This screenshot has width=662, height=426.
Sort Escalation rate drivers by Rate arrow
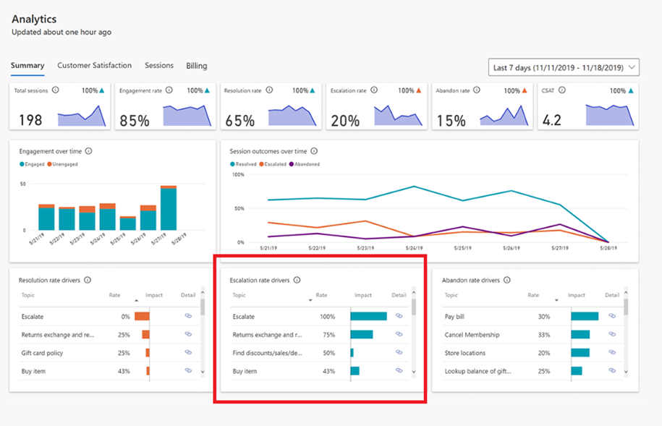[x=310, y=300]
